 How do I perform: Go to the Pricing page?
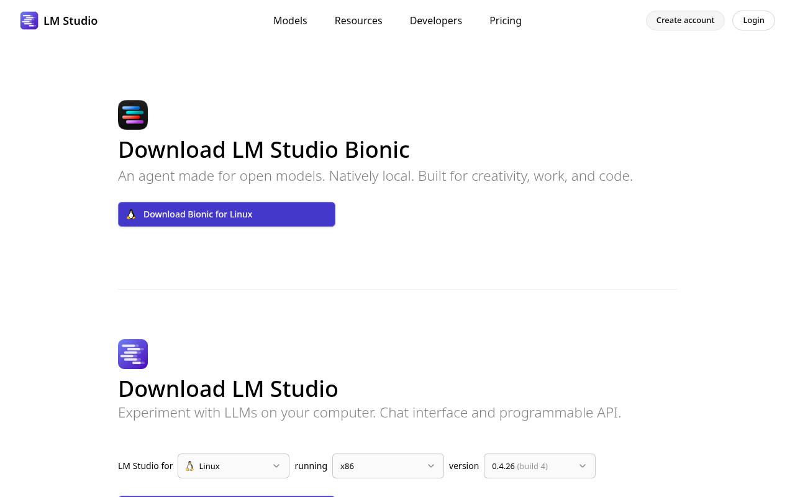506,21
